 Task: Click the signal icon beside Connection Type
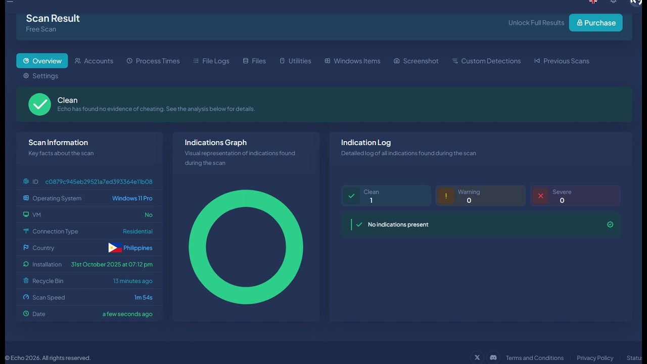pyautogui.click(x=26, y=231)
